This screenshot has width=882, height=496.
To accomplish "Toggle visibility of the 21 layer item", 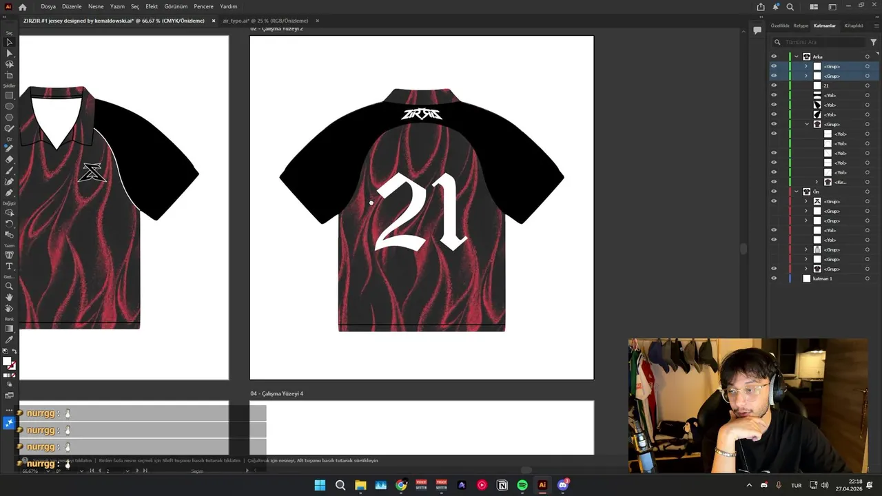I will pos(774,85).
